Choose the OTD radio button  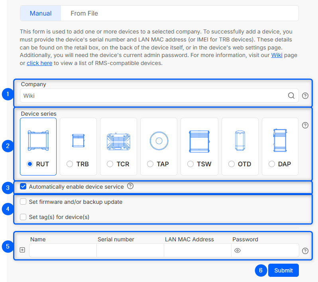point(232,164)
